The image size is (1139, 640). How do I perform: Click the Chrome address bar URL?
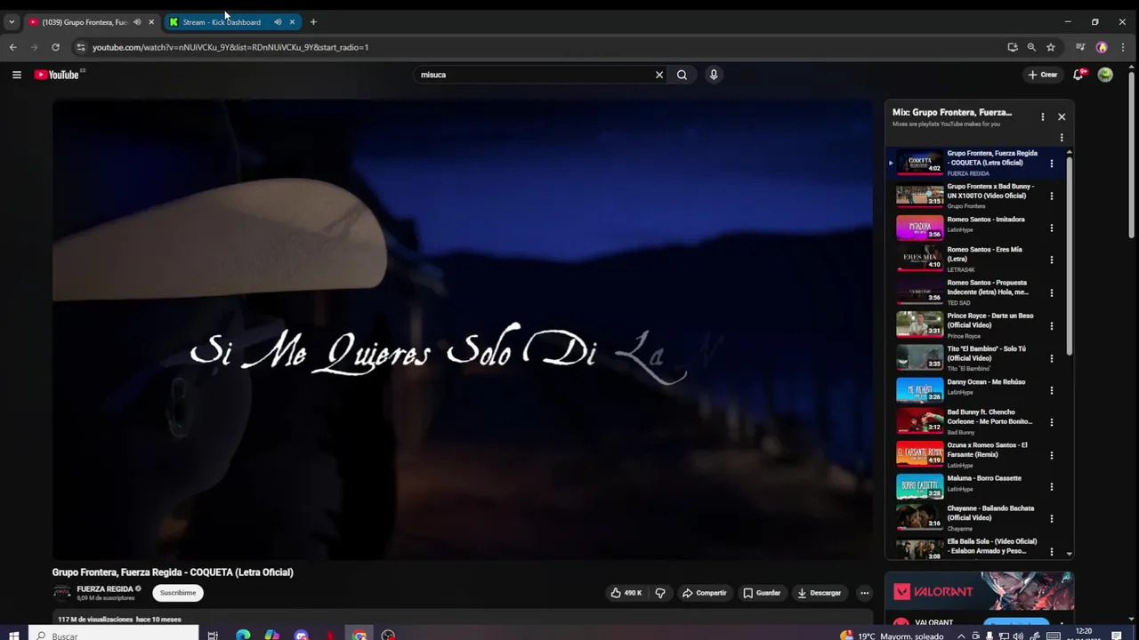(x=230, y=47)
